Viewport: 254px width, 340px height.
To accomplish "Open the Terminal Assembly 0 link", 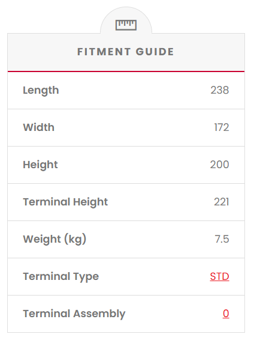I will pyautogui.click(x=226, y=314).
